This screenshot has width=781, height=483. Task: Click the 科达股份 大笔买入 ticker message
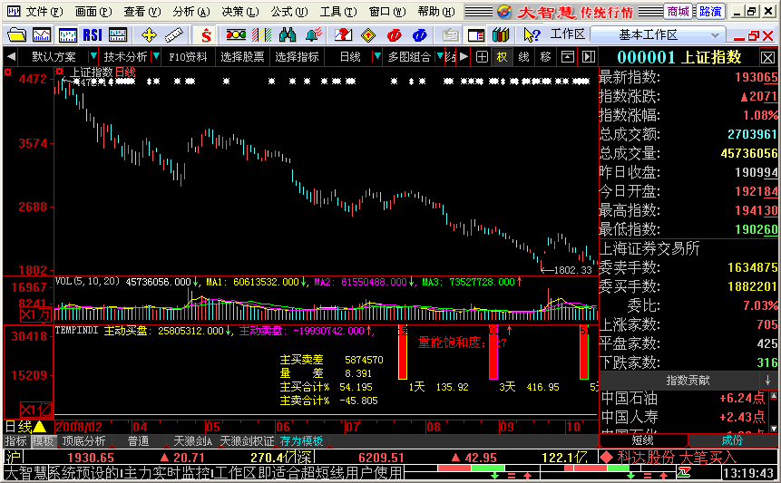point(676,457)
